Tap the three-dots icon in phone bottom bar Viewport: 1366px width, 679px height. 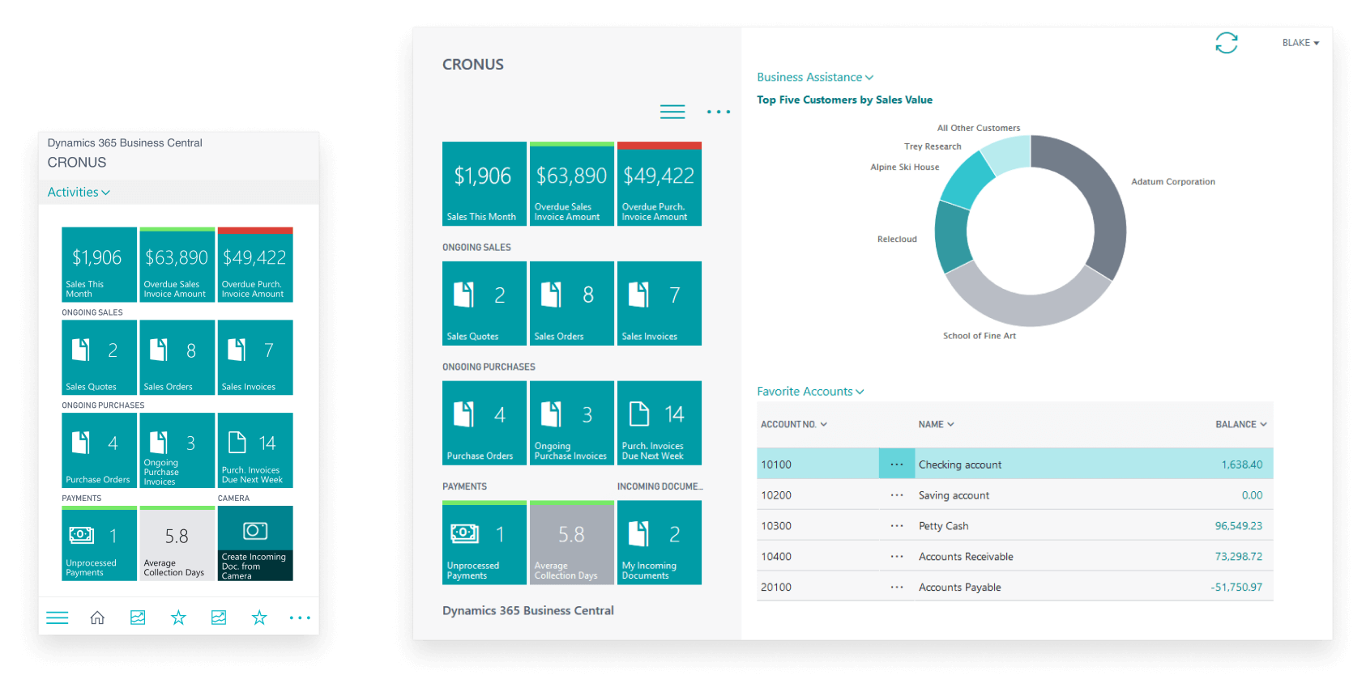coord(300,618)
